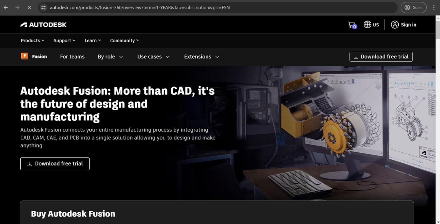
Task: Stop page loading with the X icon
Action: pos(29,7)
